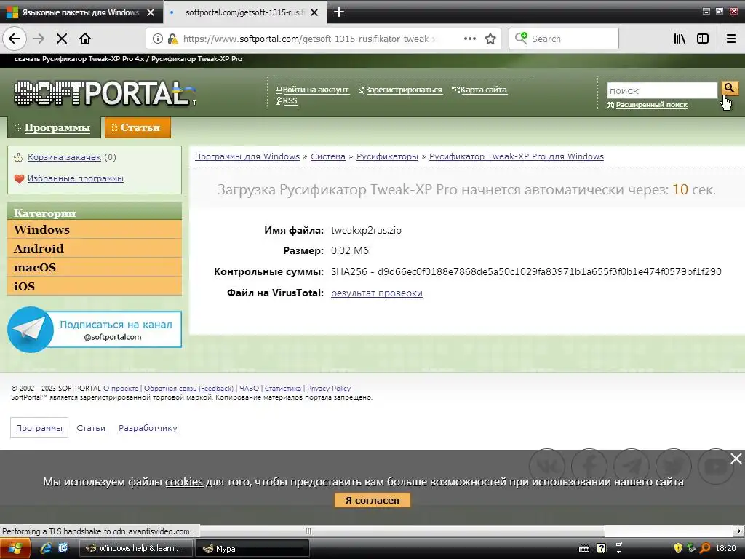
Task: Open footer ЧАВО link
Action: click(x=249, y=389)
